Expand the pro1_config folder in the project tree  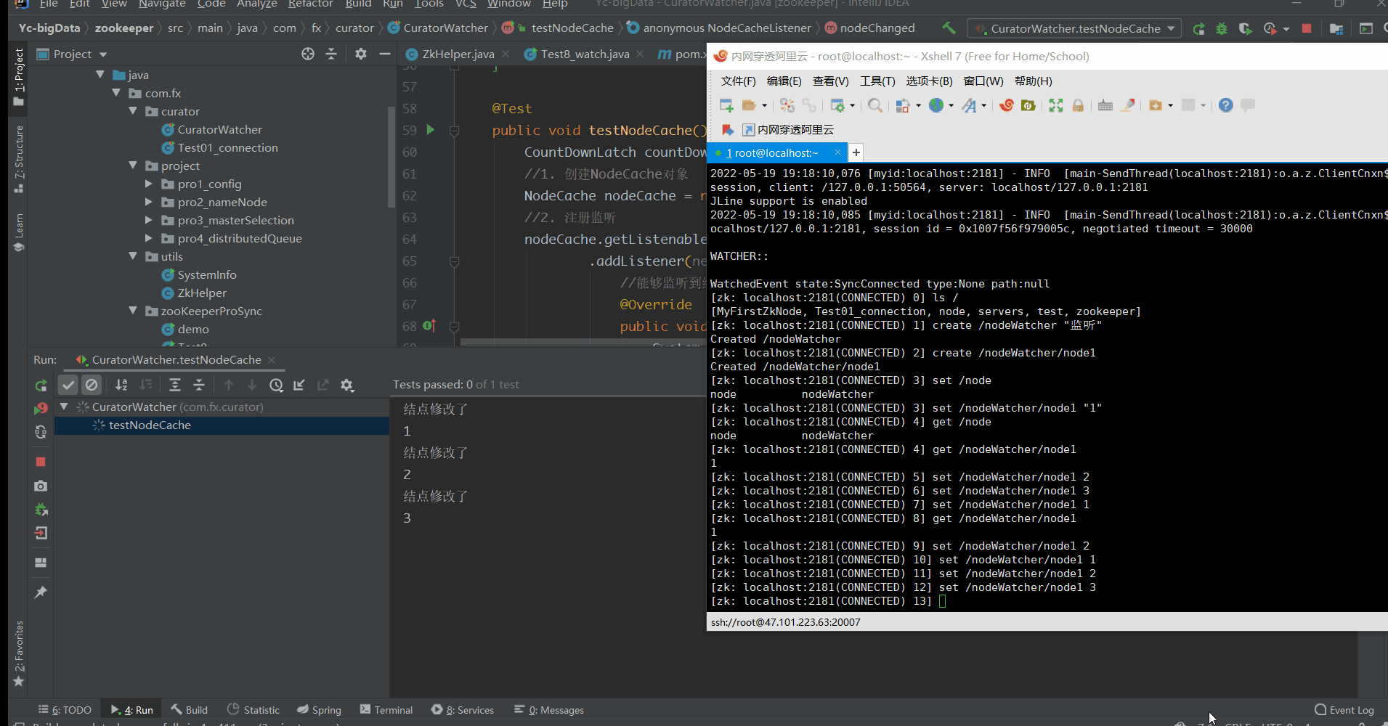pos(149,184)
